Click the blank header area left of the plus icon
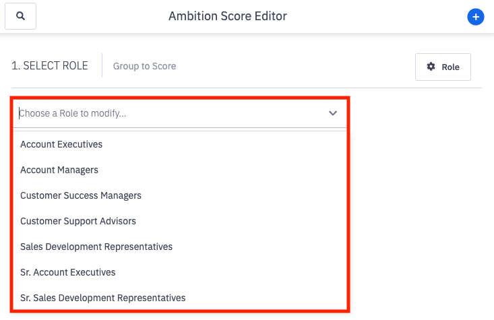 (x=391, y=17)
